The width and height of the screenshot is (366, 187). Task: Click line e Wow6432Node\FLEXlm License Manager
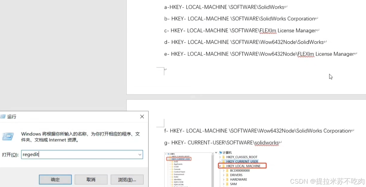click(259, 54)
